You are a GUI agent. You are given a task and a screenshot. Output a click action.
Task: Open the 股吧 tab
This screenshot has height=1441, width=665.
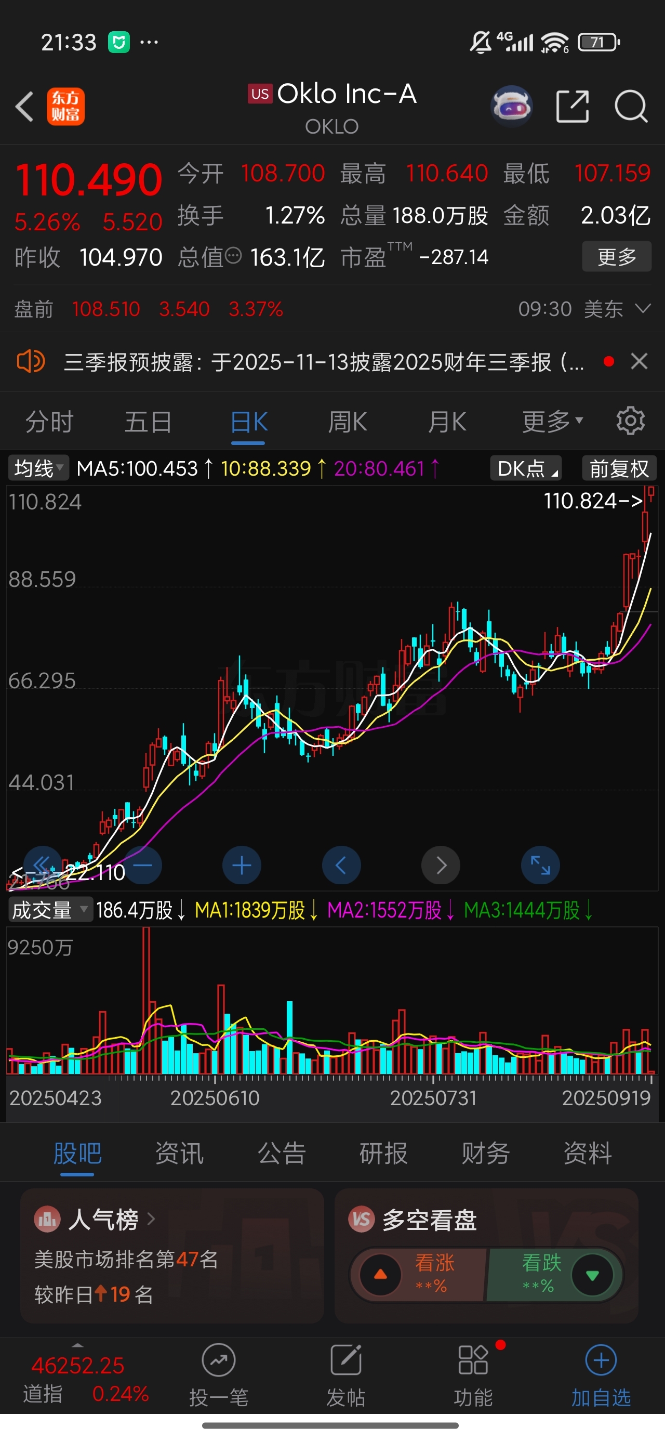77,1153
